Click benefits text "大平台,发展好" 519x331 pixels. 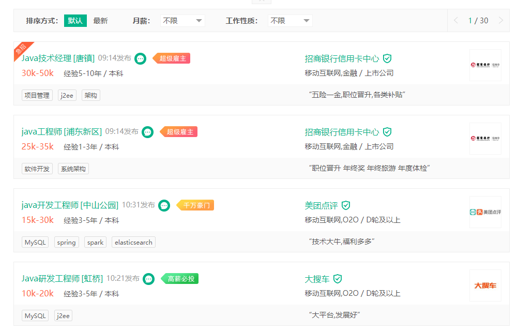coord(334,315)
